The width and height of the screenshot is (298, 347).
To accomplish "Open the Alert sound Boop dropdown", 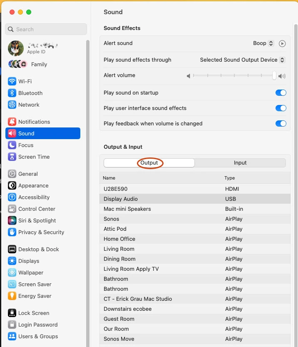I will [x=263, y=43].
